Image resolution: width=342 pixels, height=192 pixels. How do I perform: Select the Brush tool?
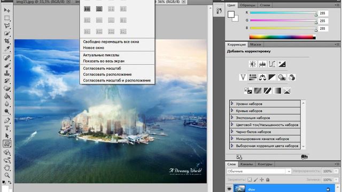[x=7, y=65]
